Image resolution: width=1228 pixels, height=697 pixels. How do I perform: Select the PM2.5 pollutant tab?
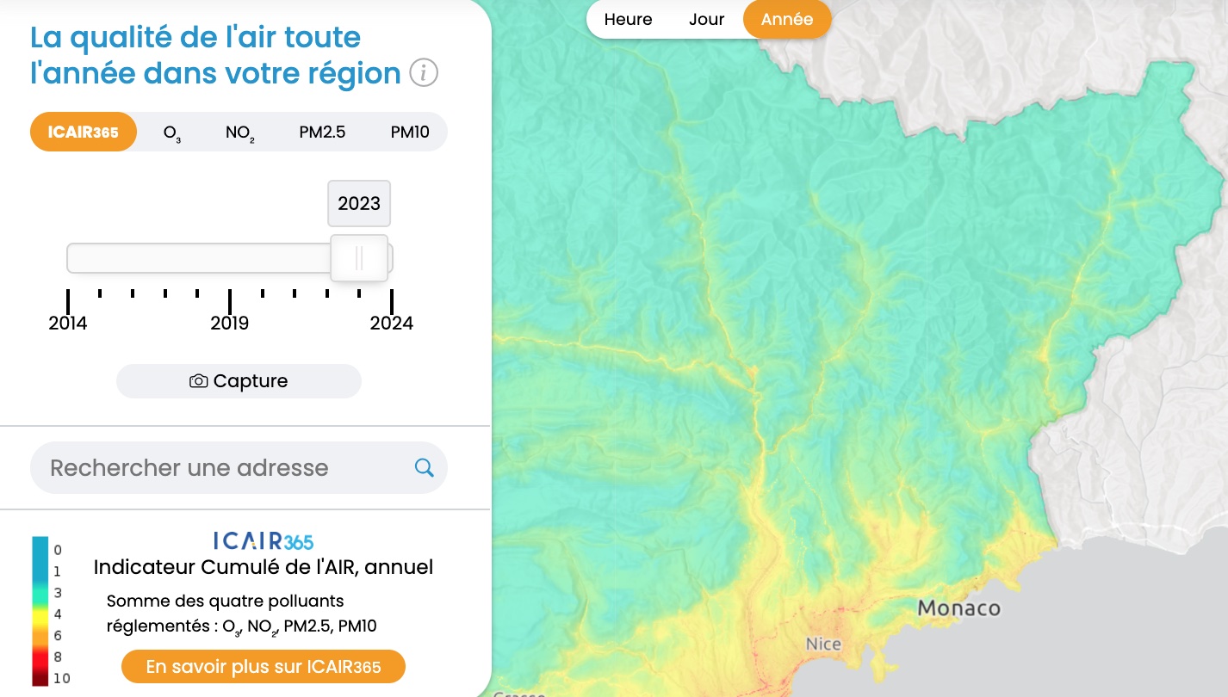click(322, 133)
